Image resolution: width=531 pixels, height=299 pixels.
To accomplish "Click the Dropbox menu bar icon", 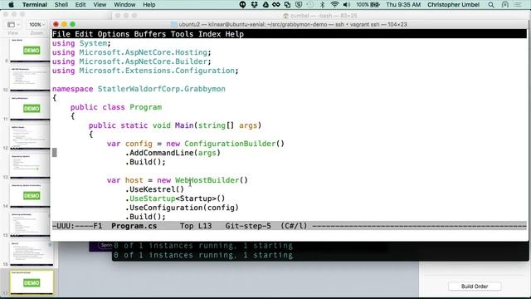I will click(254, 5).
